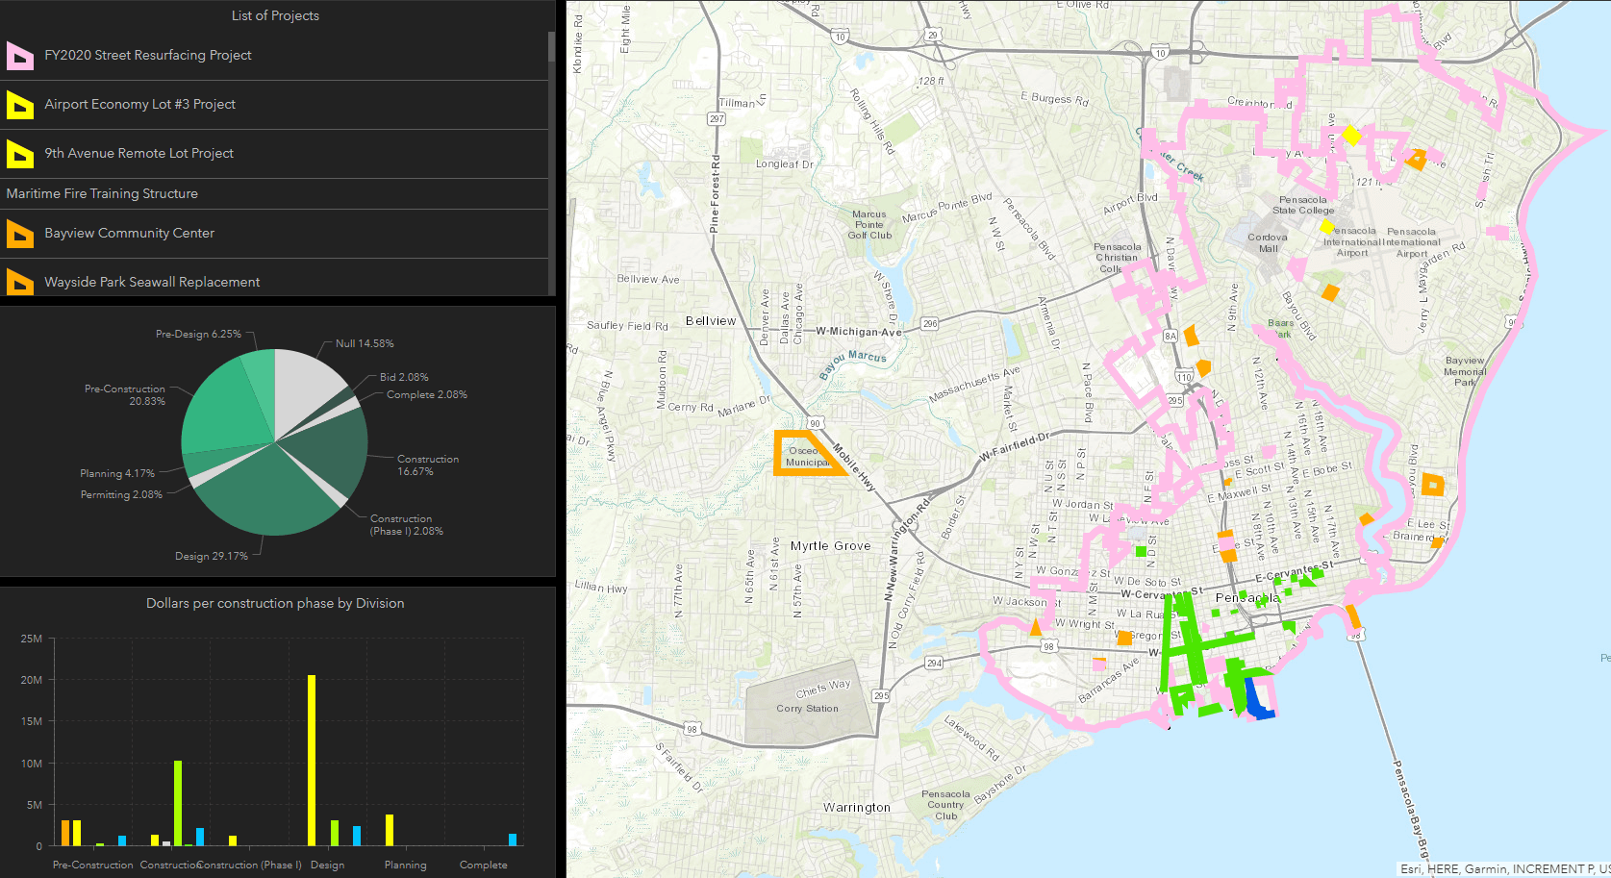This screenshot has width=1611, height=878.
Task: Select FY2020 Street Resurfacing Project in list
Action: (274, 56)
